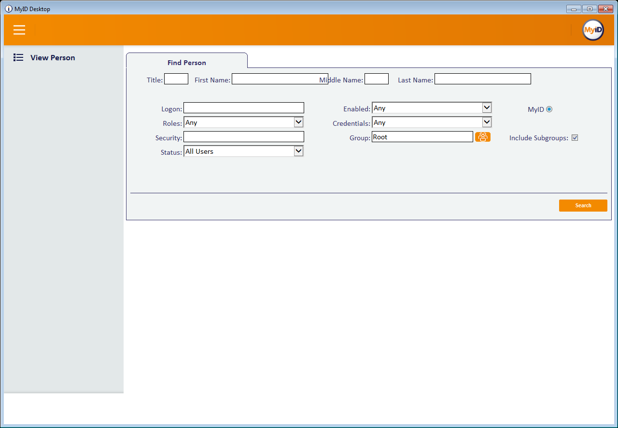Open the Status dropdown showing All Users

pos(243,151)
